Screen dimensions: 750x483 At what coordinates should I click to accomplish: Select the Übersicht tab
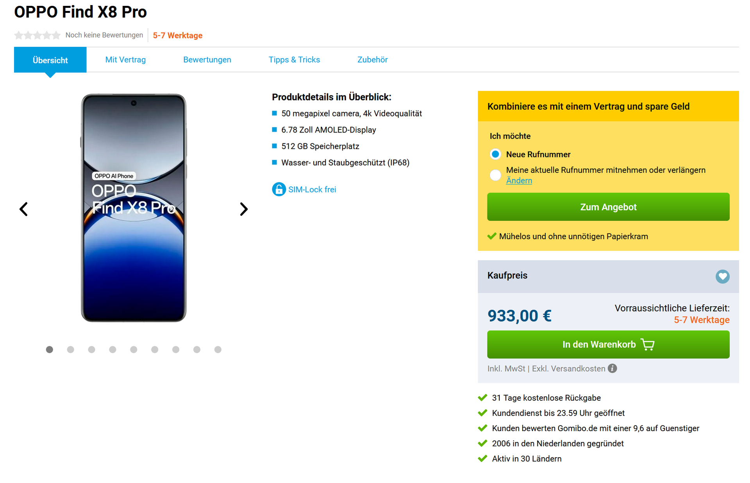[50, 60]
